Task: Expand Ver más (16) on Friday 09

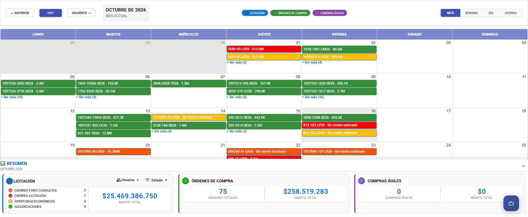Action: click(x=313, y=97)
